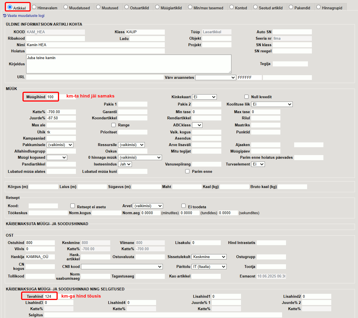
Task: Expand the CN8 kood dropdown
Action: pyautogui.click(x=122, y=267)
